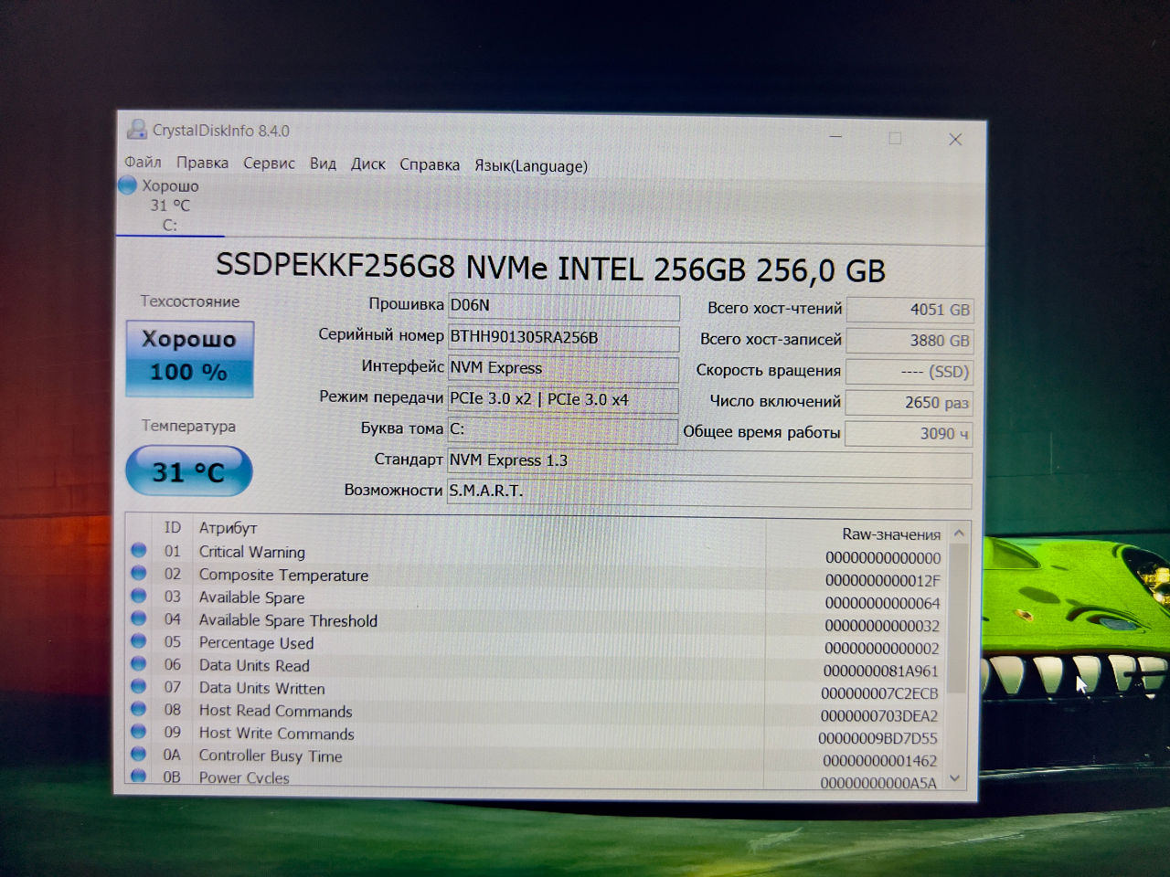The height and width of the screenshot is (877, 1170).
Task: Click total host writes value 3880 GB
Action: pos(909,341)
